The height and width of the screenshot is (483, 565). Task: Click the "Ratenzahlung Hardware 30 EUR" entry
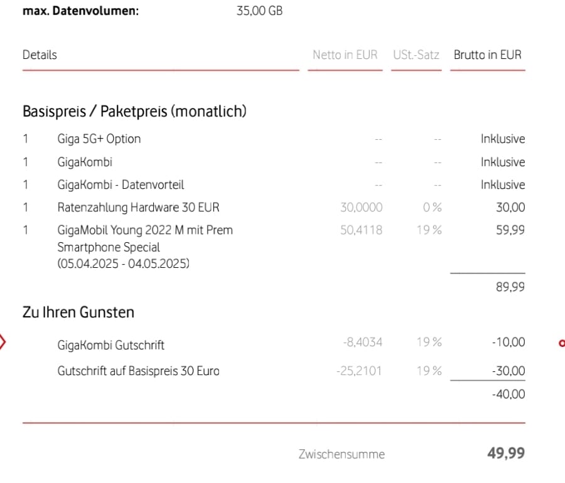pos(138,207)
